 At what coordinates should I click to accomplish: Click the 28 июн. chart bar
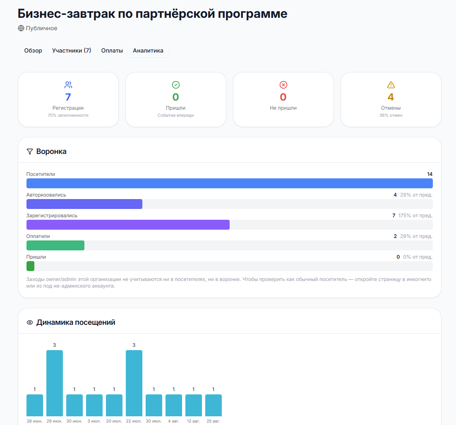coord(35,405)
